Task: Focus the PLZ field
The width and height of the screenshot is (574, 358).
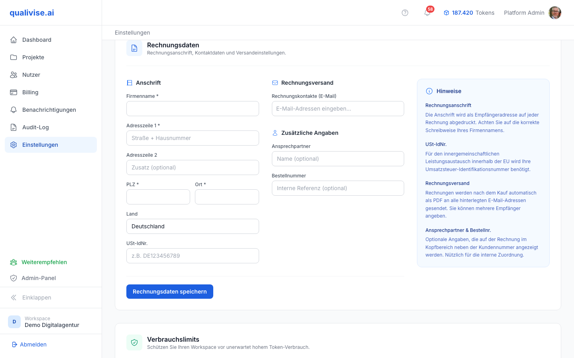Action: (158, 197)
